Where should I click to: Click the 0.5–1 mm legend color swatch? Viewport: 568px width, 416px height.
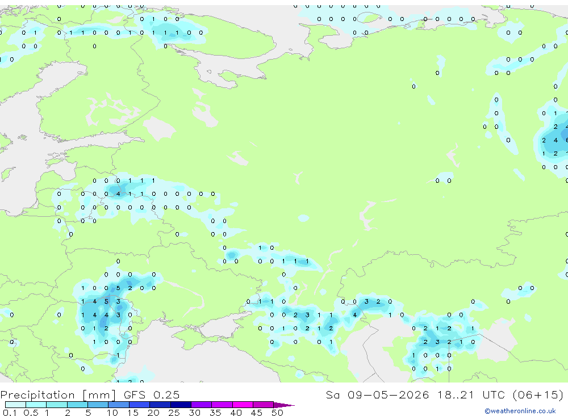point(36,405)
